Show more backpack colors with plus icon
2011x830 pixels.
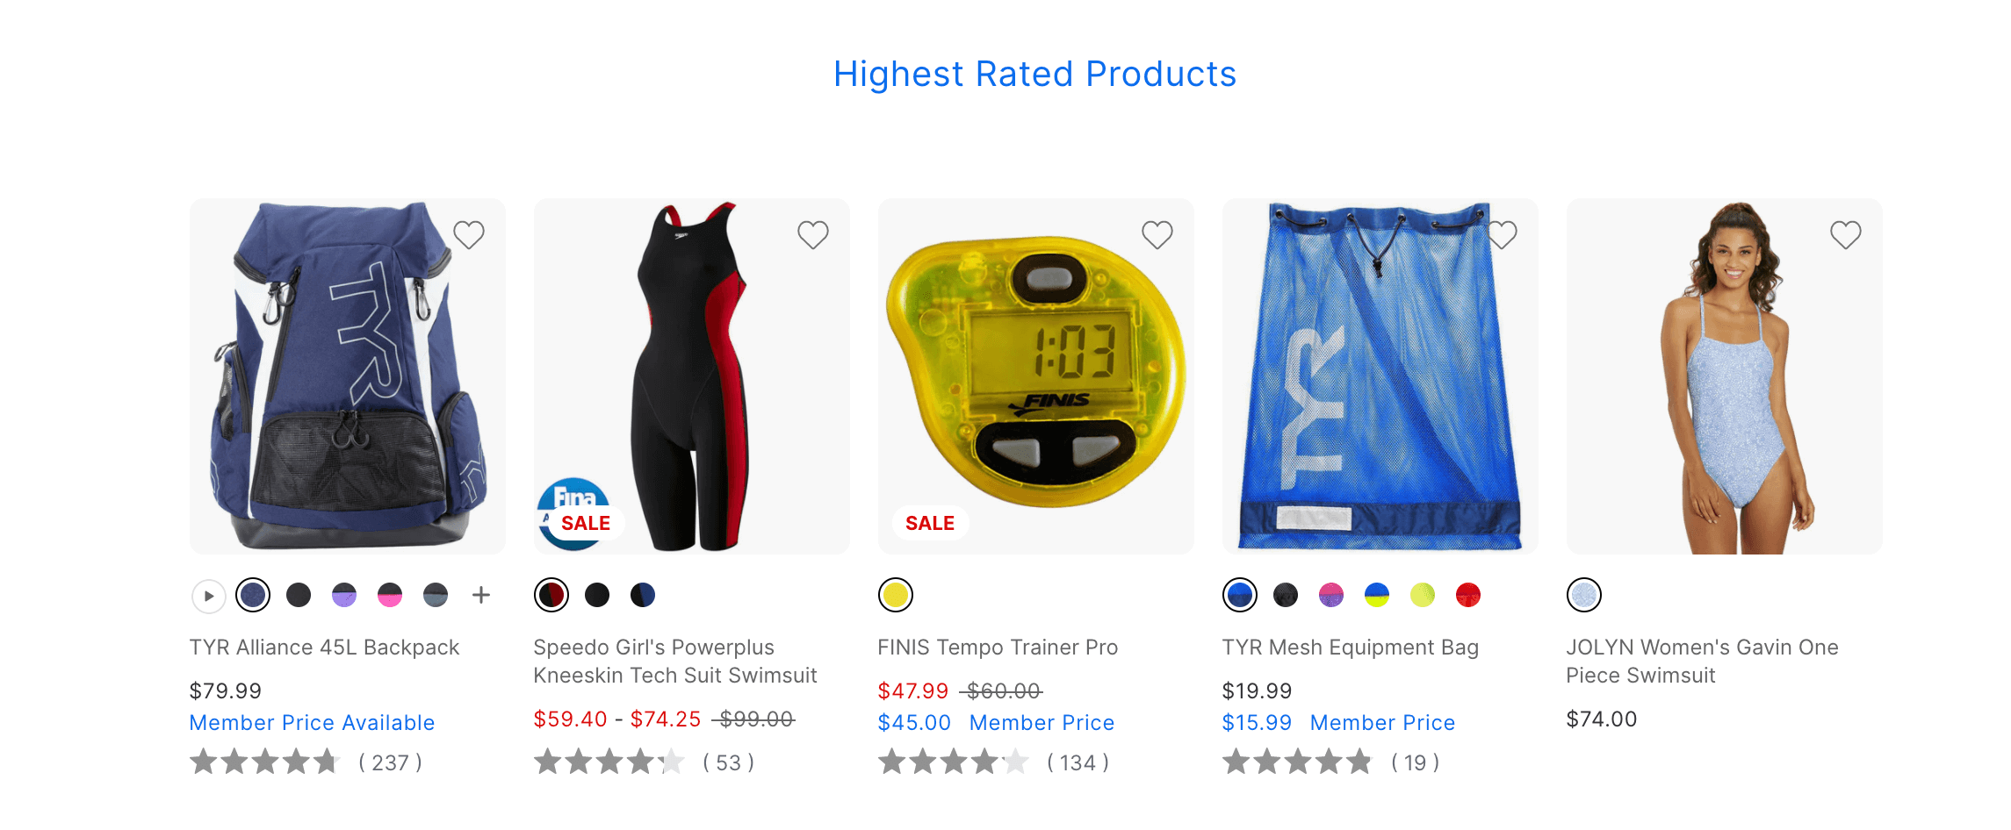tap(481, 596)
